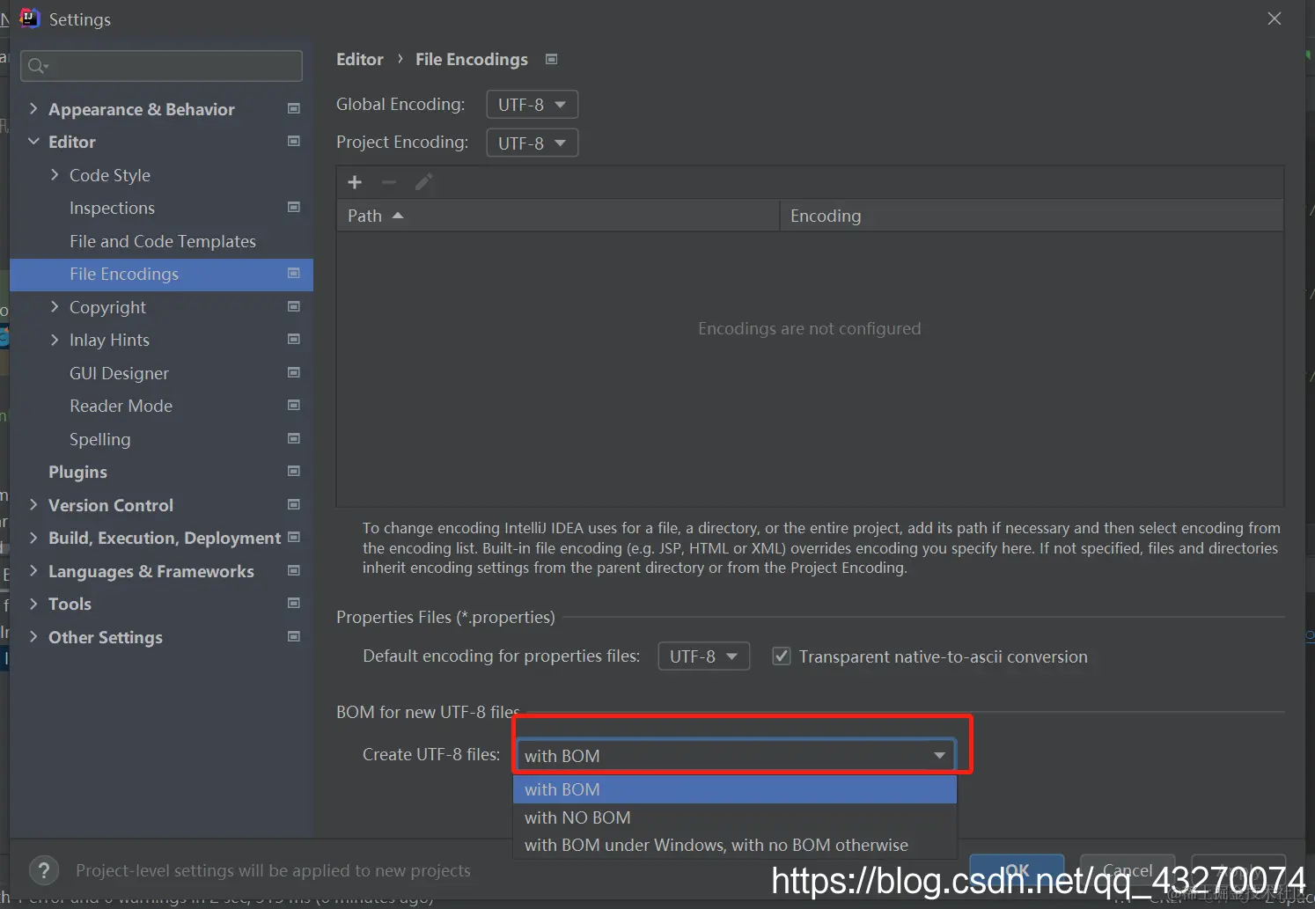Open default properties files encoding dropdown
This screenshot has width=1315, height=909.
pos(704,656)
